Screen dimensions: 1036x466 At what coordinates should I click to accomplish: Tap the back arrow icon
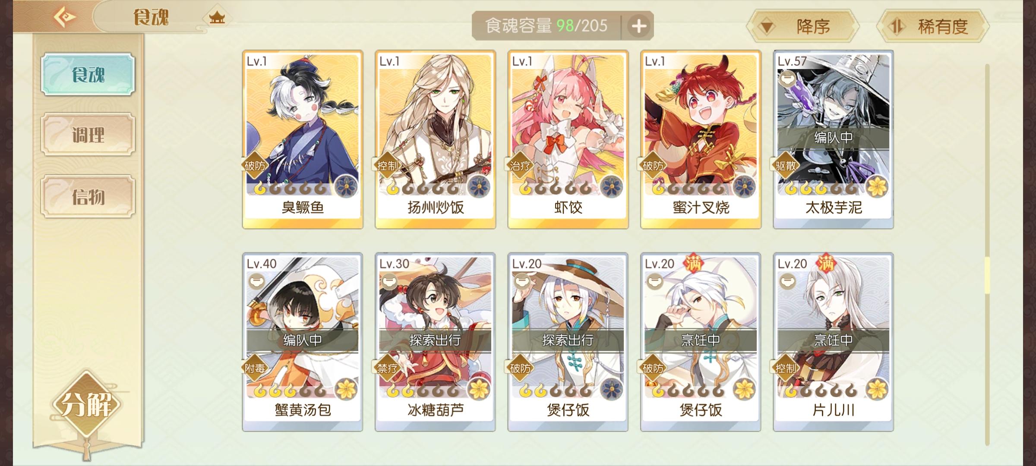(65, 17)
